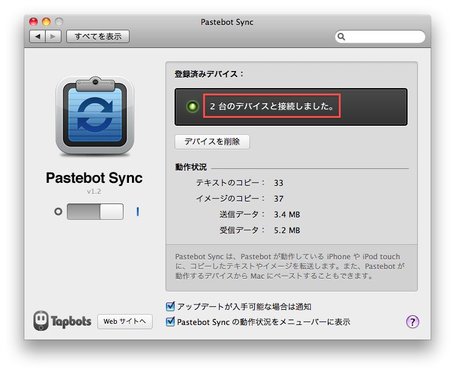Open the purple help question mark button
This screenshot has width=455, height=373.
pyautogui.click(x=412, y=321)
